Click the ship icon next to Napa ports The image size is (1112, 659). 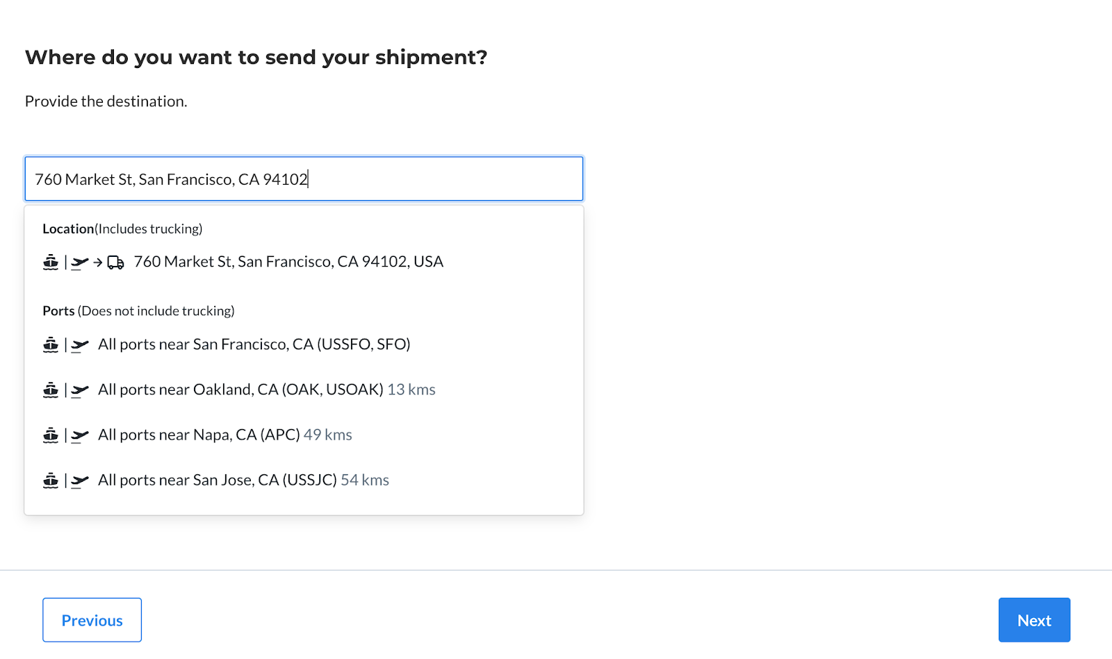coord(51,435)
